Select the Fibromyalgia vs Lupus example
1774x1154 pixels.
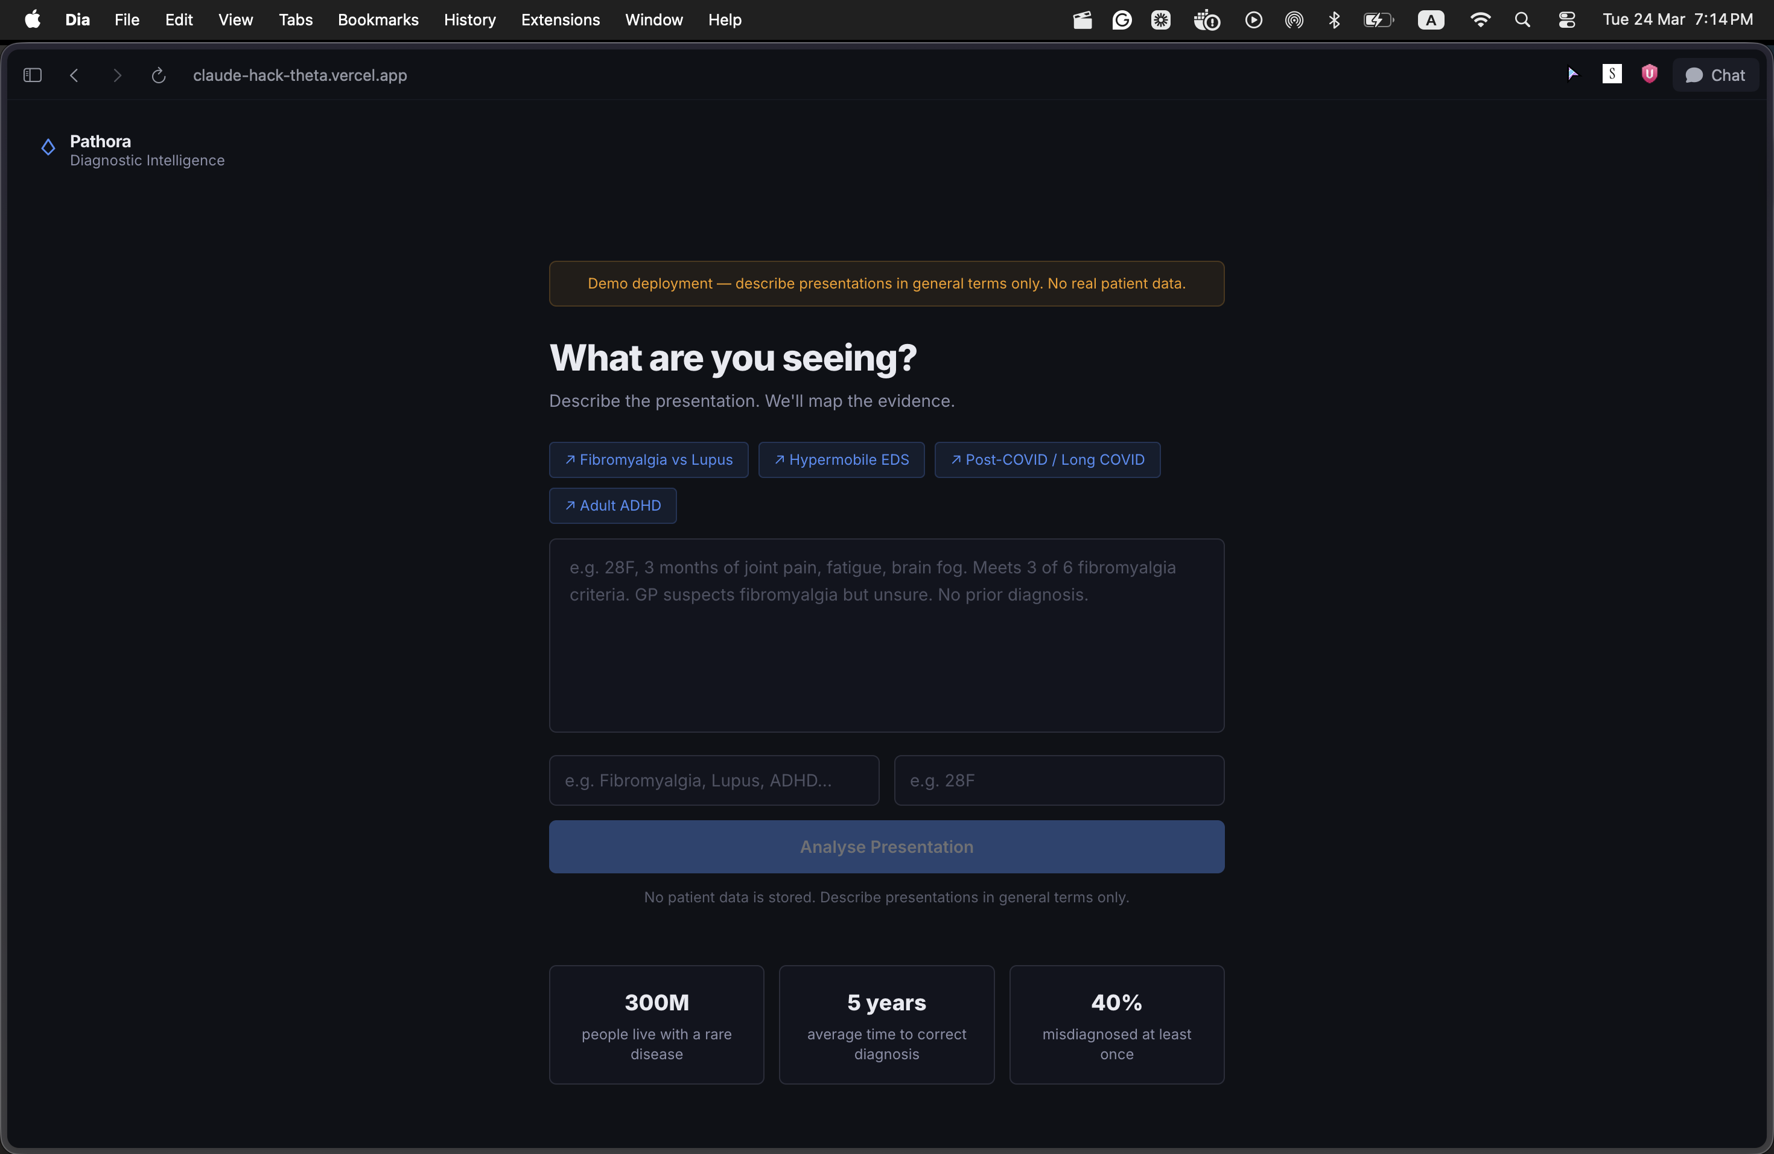tap(649, 460)
